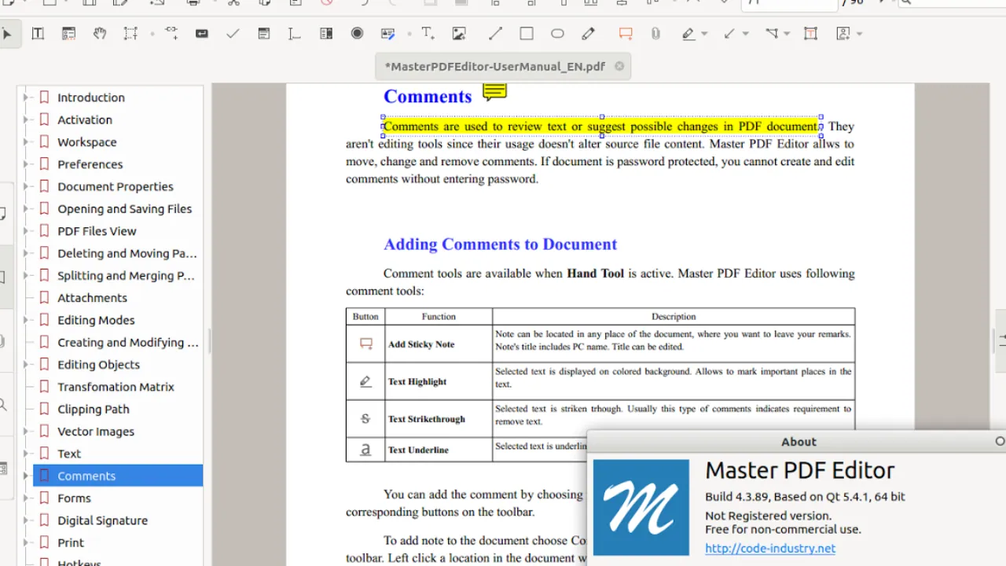Expand the Text bookmark
1006x566 pixels.
pyautogui.click(x=25, y=454)
